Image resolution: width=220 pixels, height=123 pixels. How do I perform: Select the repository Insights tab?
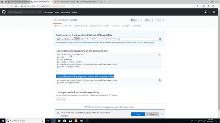(x=126, y=26)
